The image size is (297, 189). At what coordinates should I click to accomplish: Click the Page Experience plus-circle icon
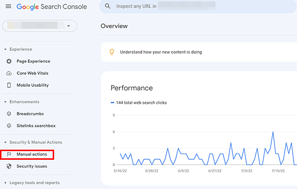click(9, 61)
